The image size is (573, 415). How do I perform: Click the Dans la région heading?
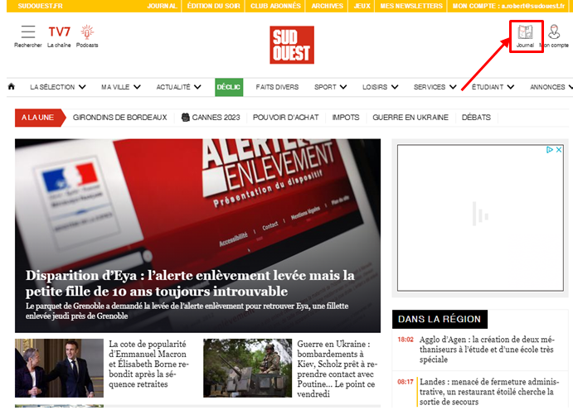coord(439,319)
